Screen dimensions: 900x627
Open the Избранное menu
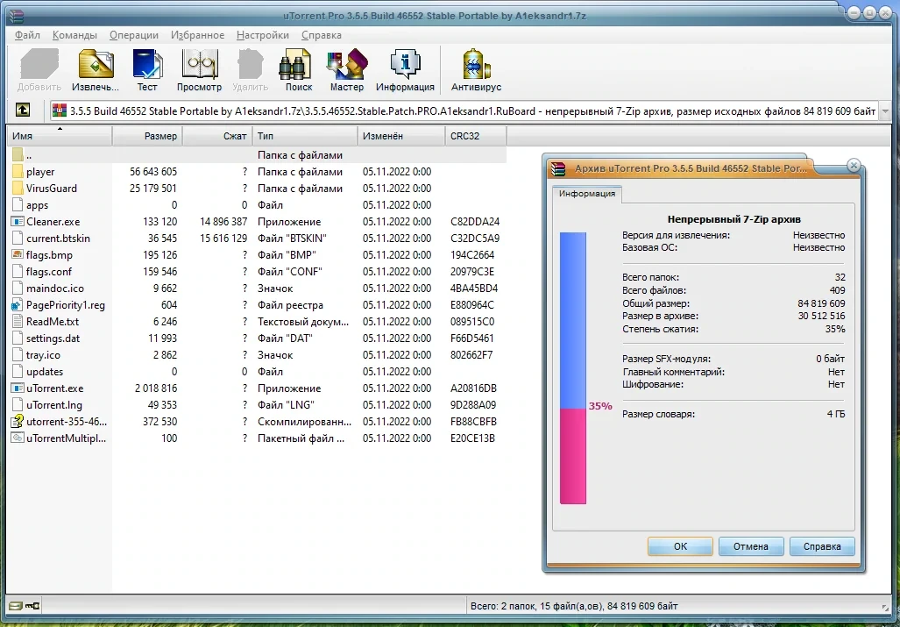click(197, 35)
